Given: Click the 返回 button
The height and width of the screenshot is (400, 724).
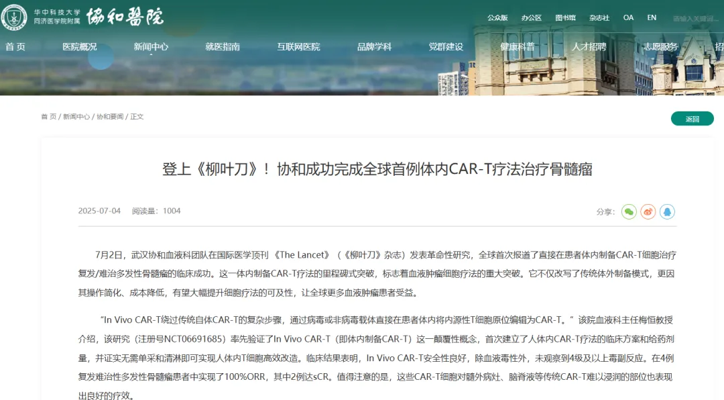Looking at the screenshot, I should 692,119.
